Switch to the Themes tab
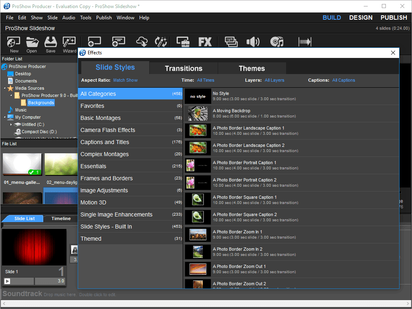This screenshot has width=412, height=309. coord(252,68)
